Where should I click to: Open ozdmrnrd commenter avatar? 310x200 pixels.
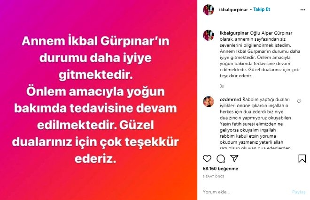coord(209,102)
